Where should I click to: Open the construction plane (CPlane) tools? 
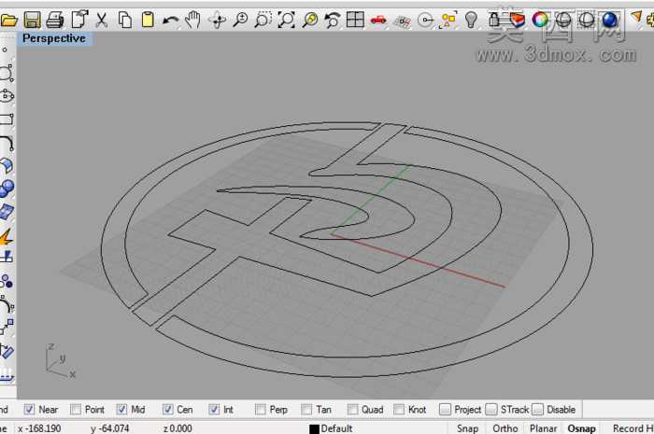pyautogui.click(x=402, y=21)
